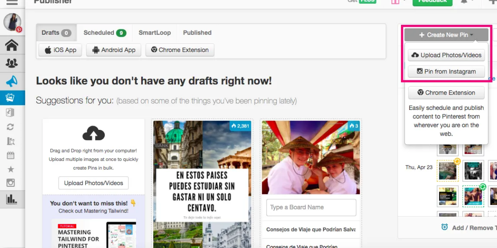Open the calendar icon in sidebar
This screenshot has width=497, height=248.
[x=11, y=155]
